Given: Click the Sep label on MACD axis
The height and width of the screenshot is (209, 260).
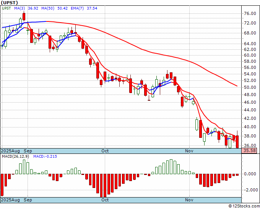Looking at the screenshot, I should [x=28, y=200].
